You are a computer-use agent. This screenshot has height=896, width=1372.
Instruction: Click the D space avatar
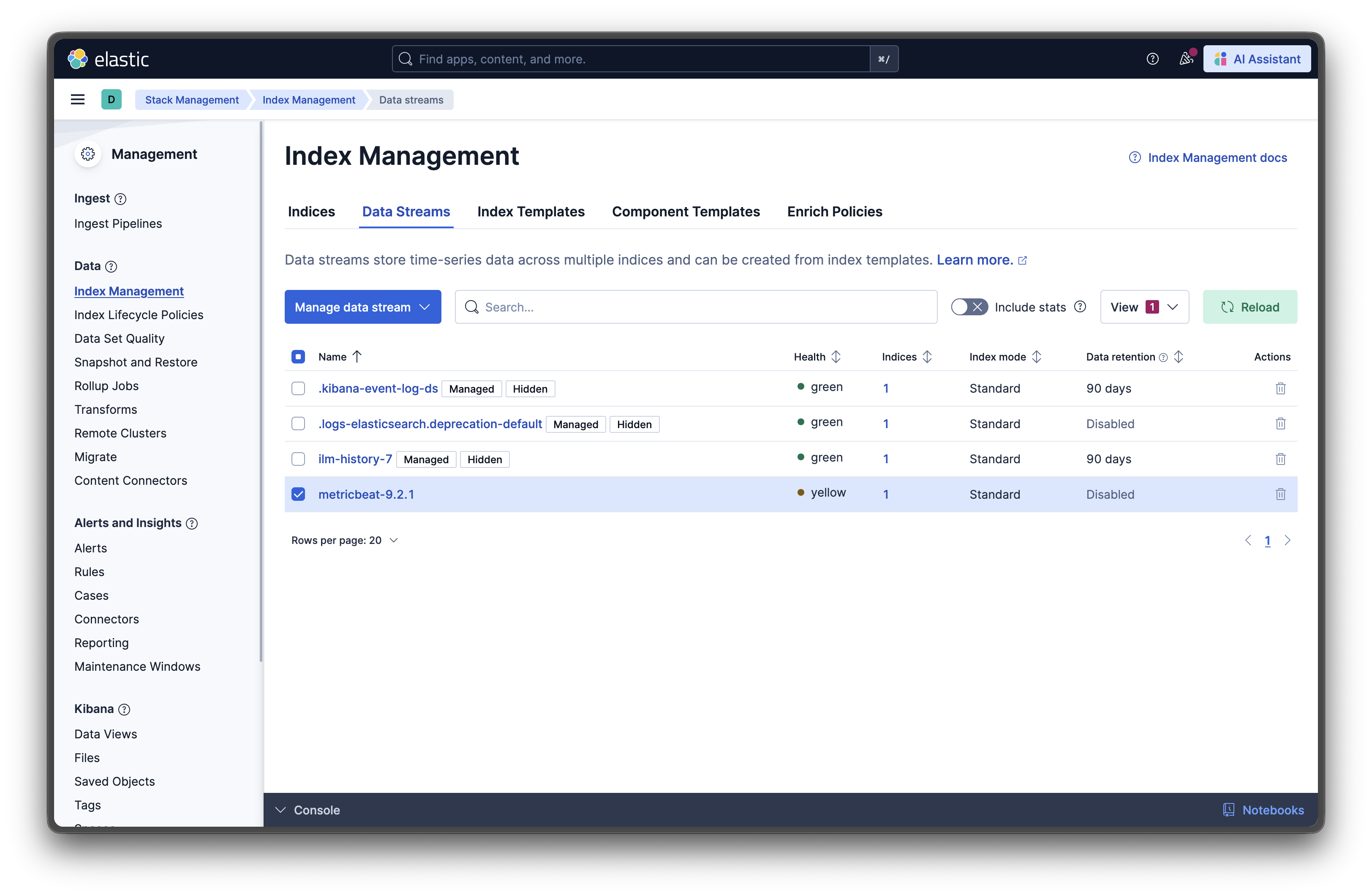click(x=111, y=99)
